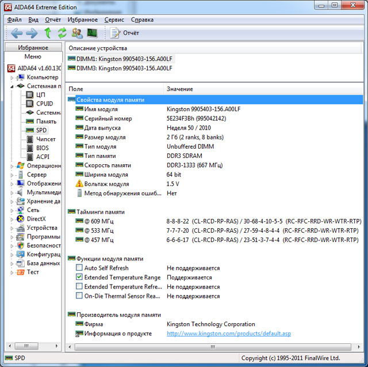Expand the Тест tree node
The height and width of the screenshot is (367, 368).
[12, 273]
